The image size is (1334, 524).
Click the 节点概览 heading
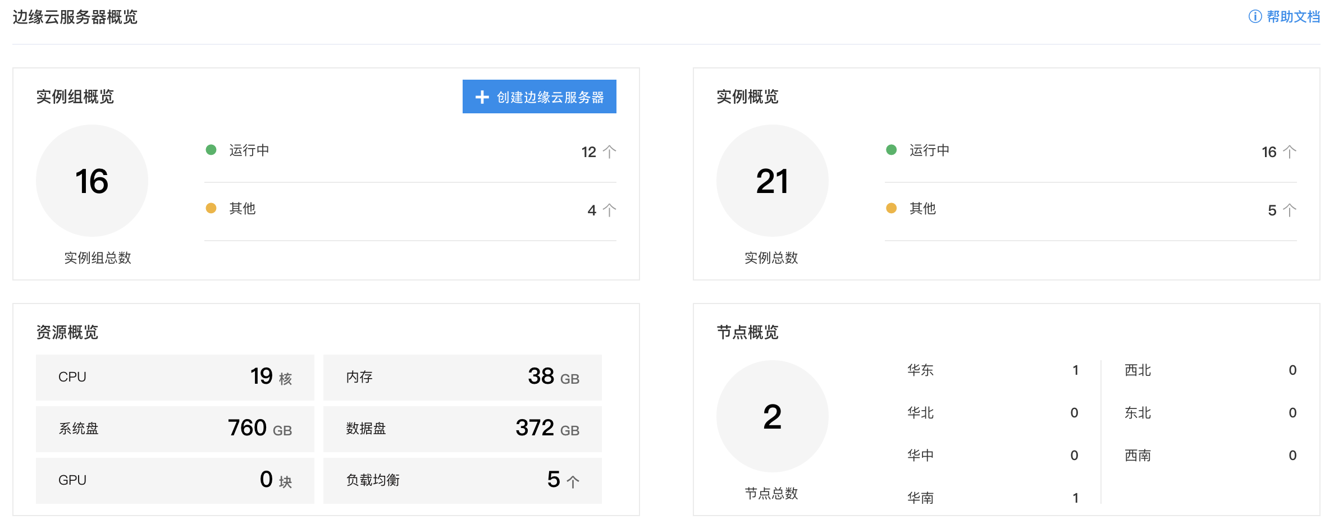[747, 332]
